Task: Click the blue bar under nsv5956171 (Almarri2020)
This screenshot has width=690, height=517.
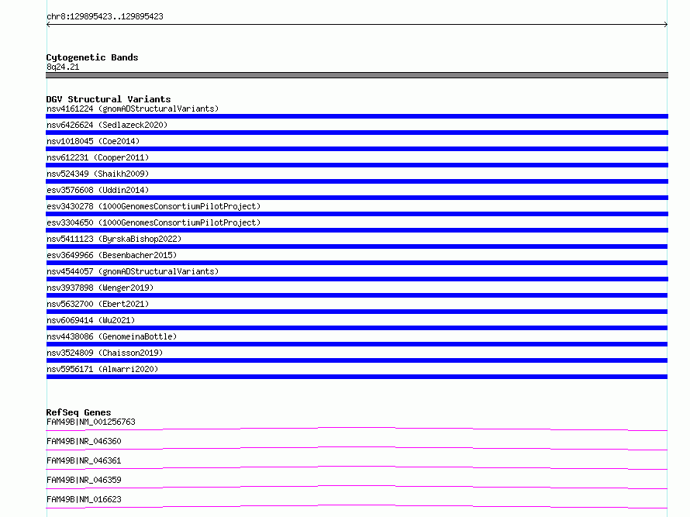Action: (357, 377)
